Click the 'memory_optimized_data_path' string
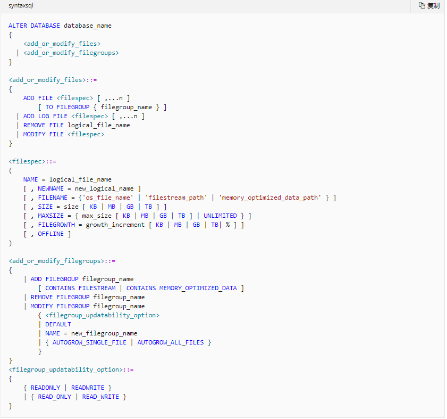This screenshot has width=447, height=419. click(269, 198)
